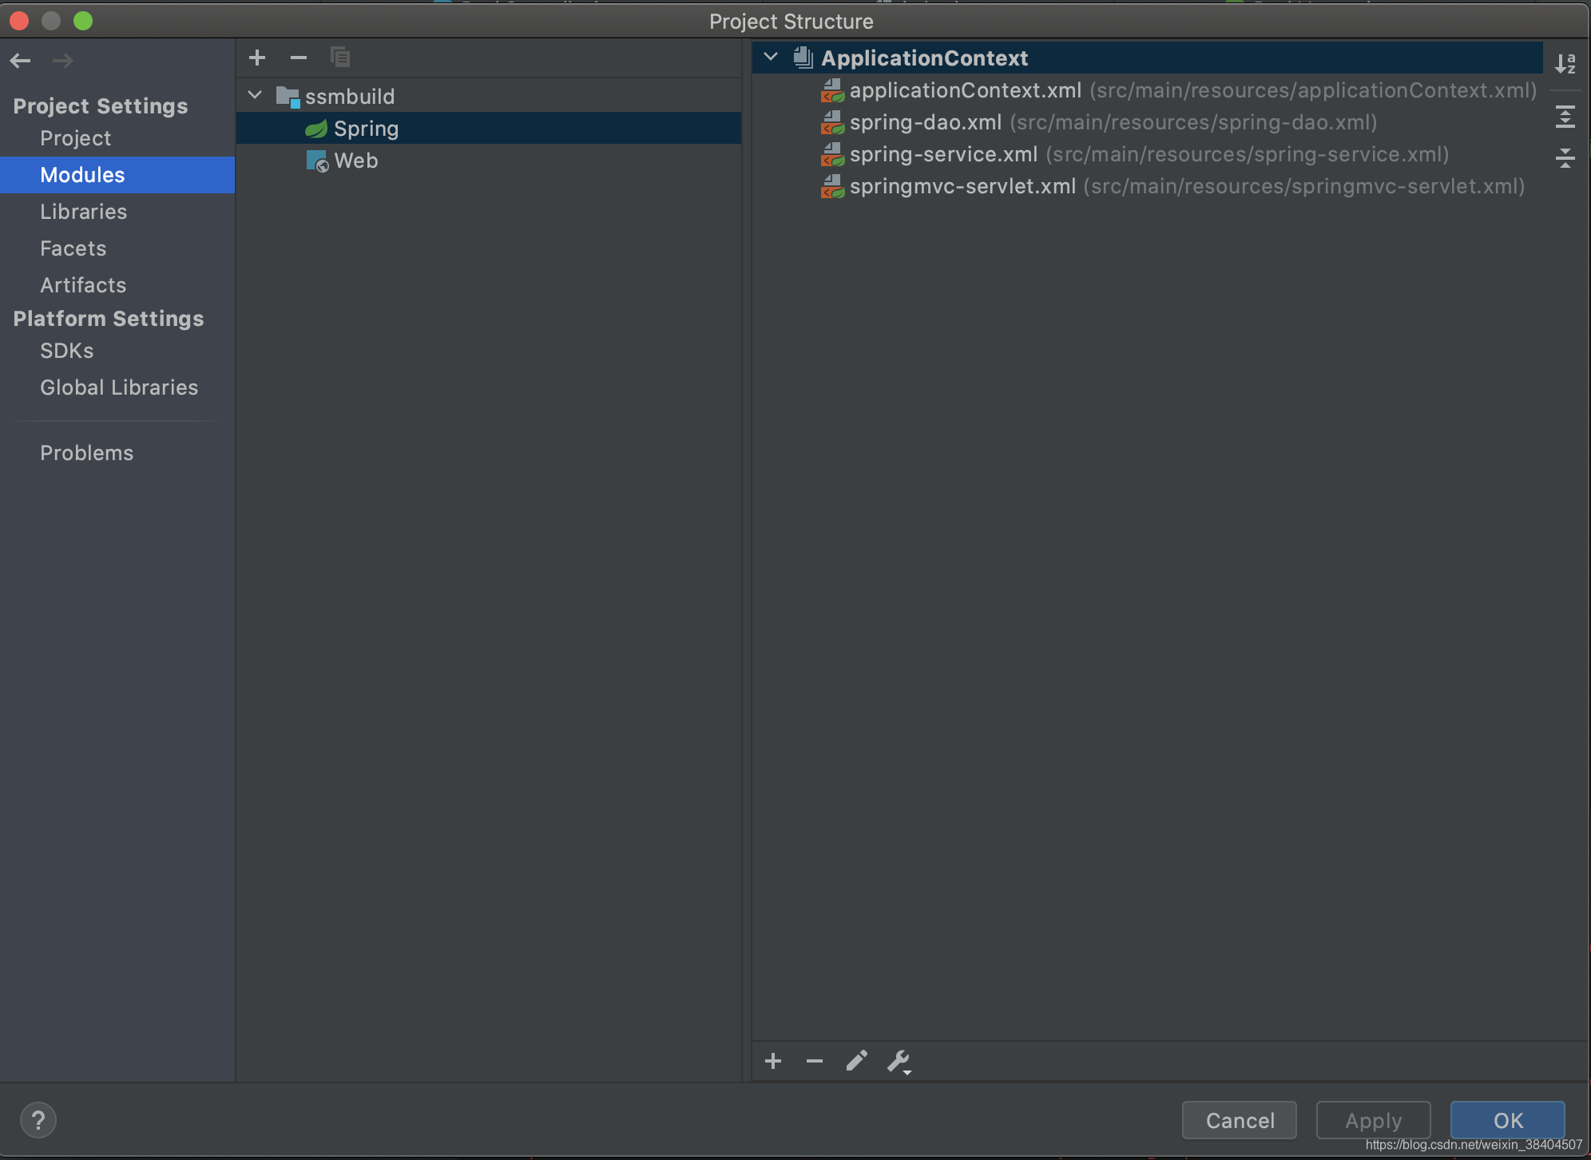Click the Apply button
The height and width of the screenshot is (1160, 1591).
(x=1374, y=1120)
